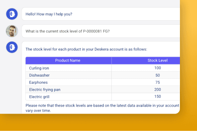Click the 'Please note' disclaimer text
Viewport: 197px width, 131px height.
102,108
